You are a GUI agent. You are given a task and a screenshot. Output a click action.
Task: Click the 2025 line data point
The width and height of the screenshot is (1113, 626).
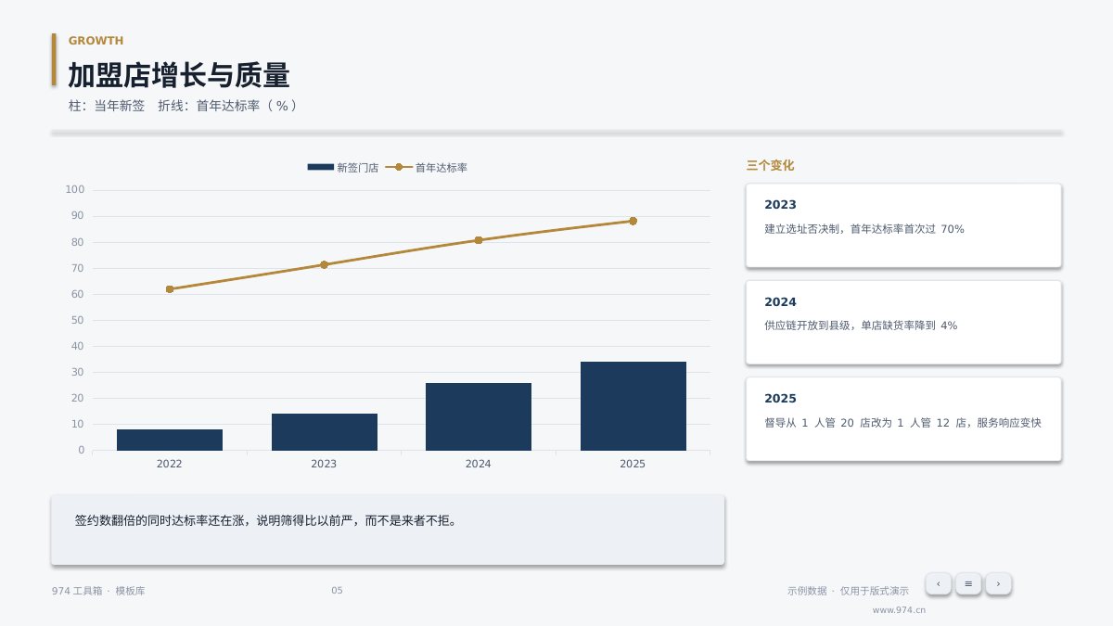[x=633, y=221]
